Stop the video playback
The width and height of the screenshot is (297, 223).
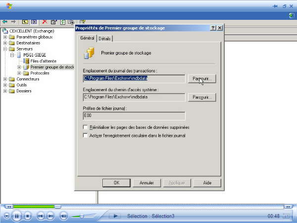(x=28, y=216)
